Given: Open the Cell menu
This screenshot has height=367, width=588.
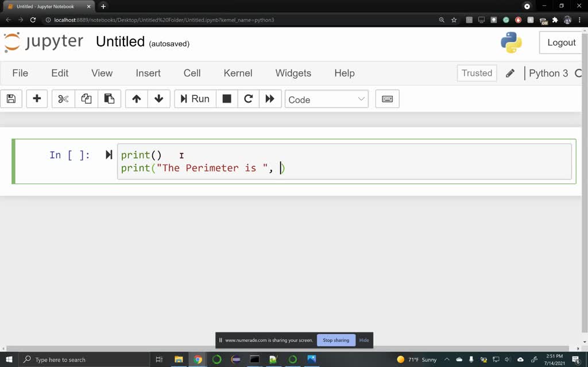Looking at the screenshot, I should 192,73.
